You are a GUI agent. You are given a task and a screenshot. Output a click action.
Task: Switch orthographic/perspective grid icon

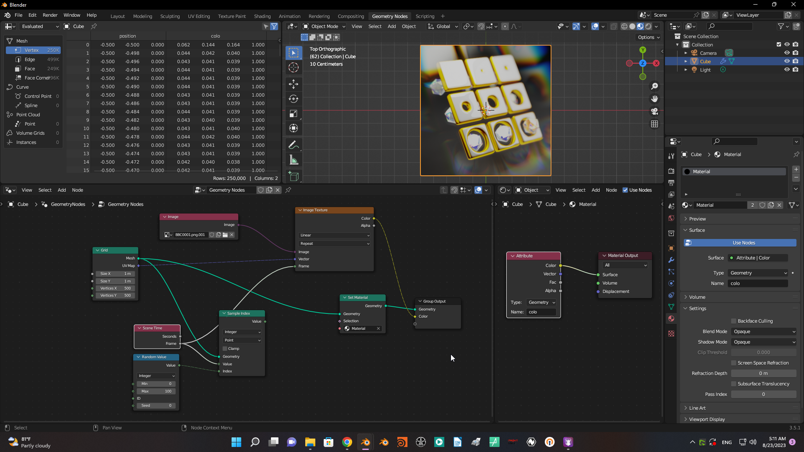point(655,124)
